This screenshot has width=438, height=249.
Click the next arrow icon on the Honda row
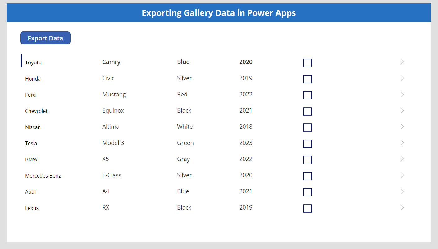tap(402, 78)
